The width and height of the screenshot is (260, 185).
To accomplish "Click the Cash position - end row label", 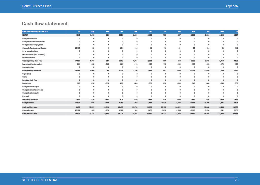I will [28, 114].
